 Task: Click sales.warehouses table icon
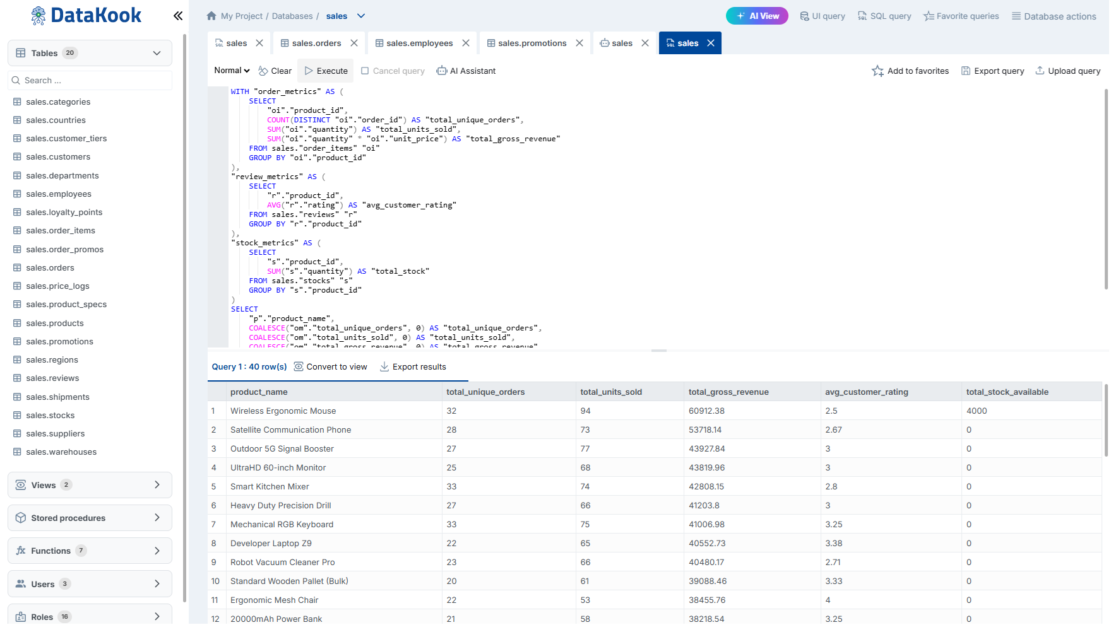pyautogui.click(x=17, y=452)
